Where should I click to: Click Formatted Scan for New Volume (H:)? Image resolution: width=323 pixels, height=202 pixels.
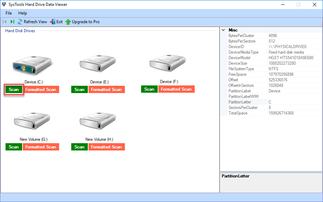(x=107, y=147)
